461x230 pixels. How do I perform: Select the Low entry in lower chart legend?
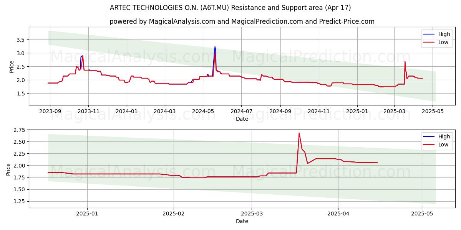point(437,145)
